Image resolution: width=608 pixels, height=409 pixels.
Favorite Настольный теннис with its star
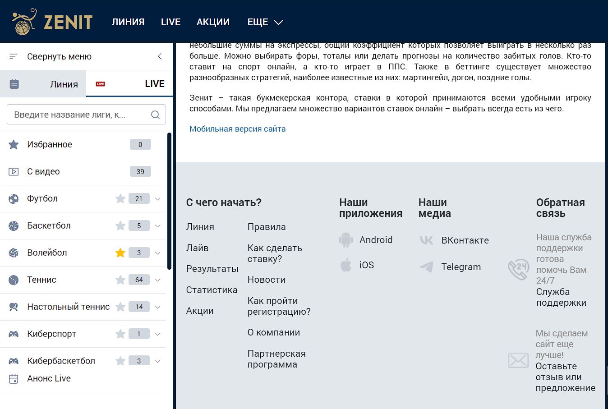pos(120,307)
